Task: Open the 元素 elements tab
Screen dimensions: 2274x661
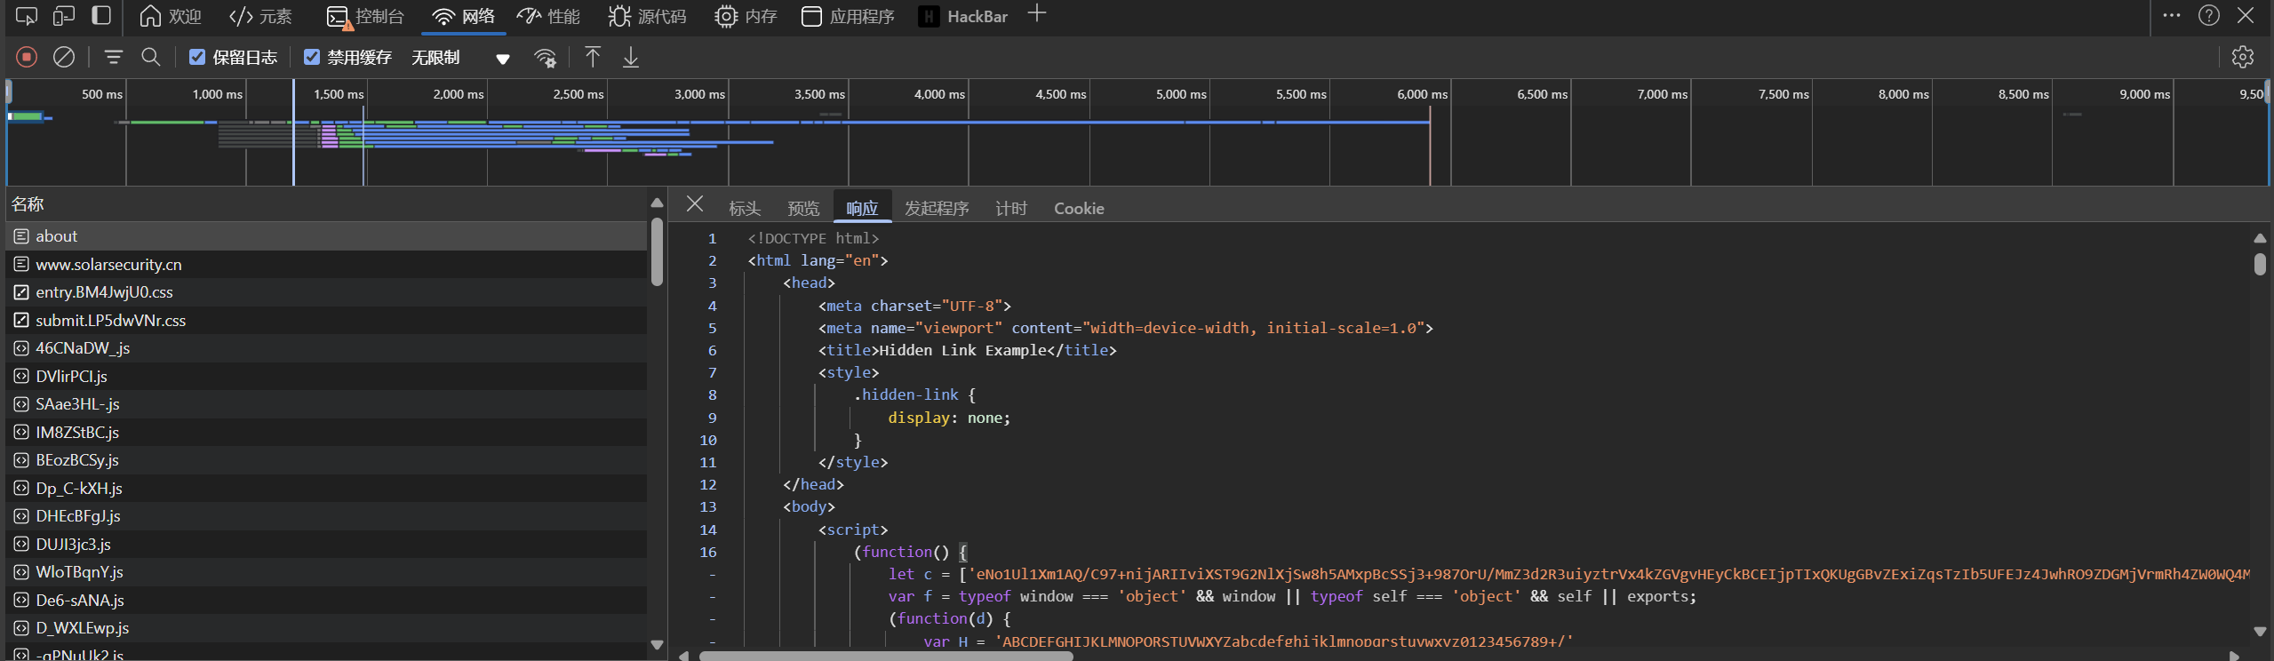Action: tap(260, 16)
